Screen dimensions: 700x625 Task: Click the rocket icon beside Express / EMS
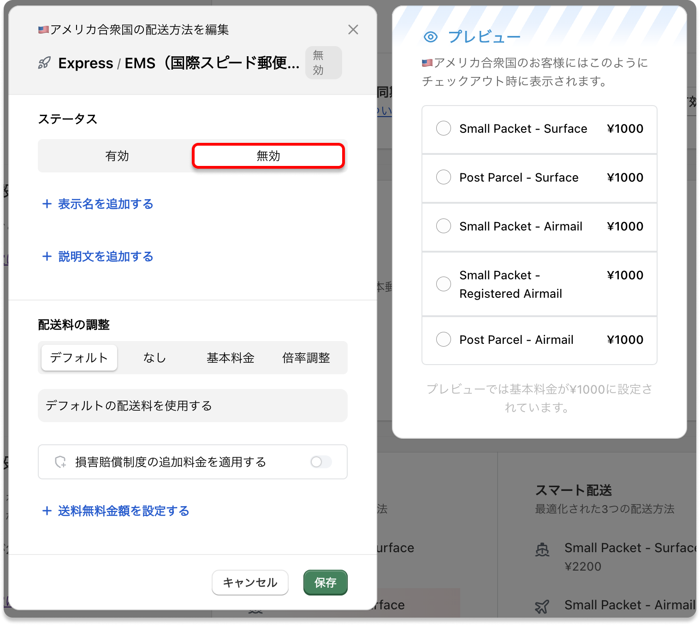[44, 63]
